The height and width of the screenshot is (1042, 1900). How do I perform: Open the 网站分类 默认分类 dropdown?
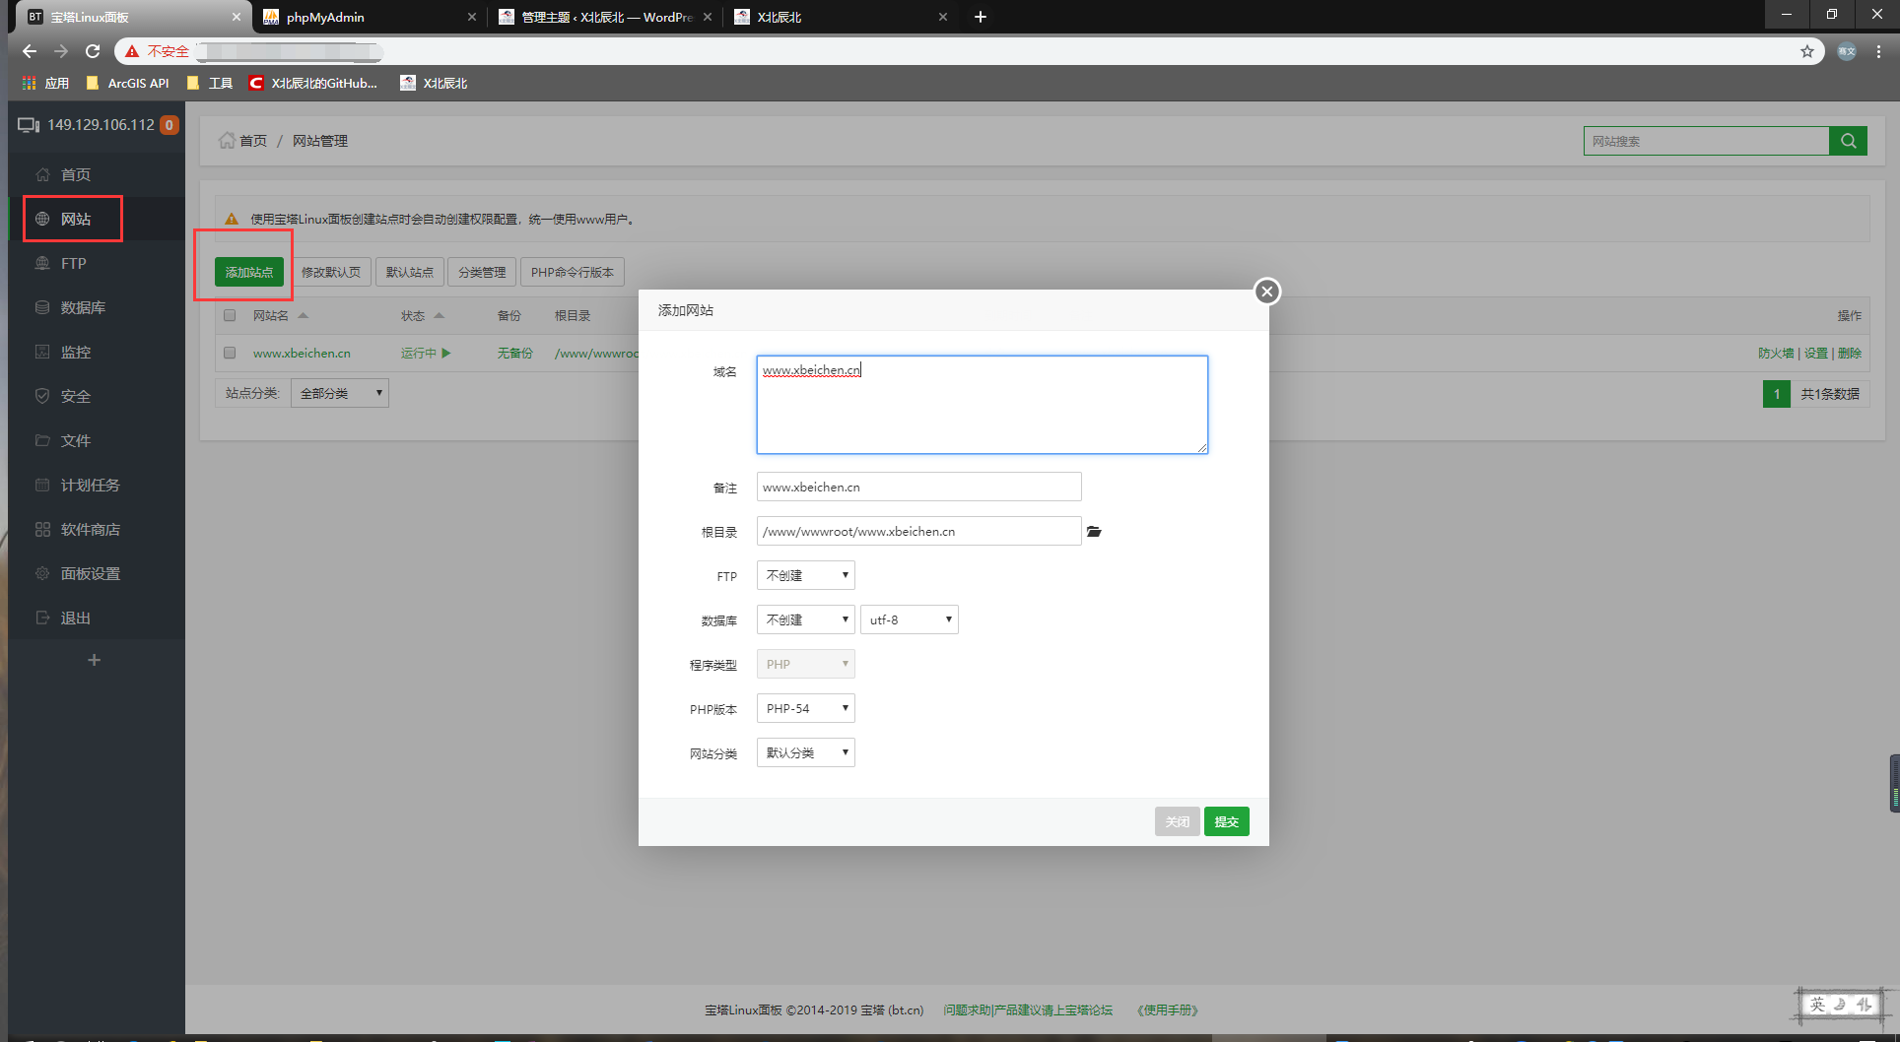pyautogui.click(x=805, y=752)
